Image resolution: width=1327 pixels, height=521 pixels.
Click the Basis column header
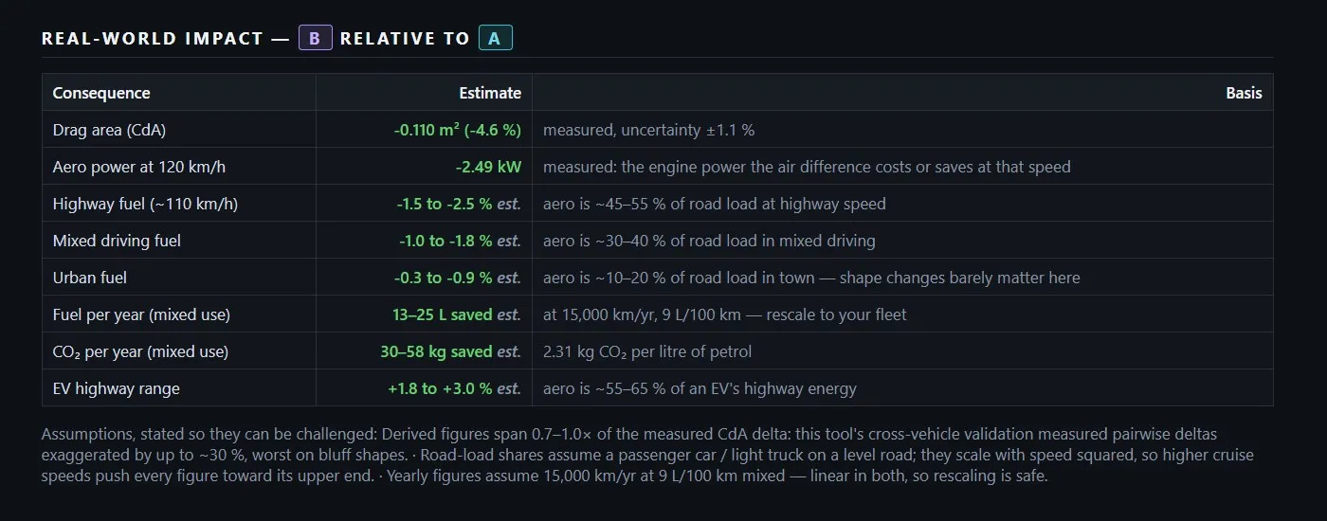tap(1244, 93)
